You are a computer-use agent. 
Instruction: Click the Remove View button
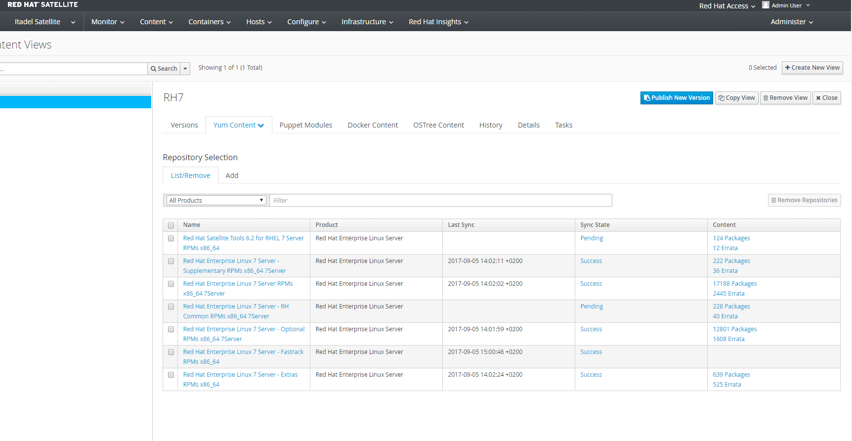[x=785, y=98]
